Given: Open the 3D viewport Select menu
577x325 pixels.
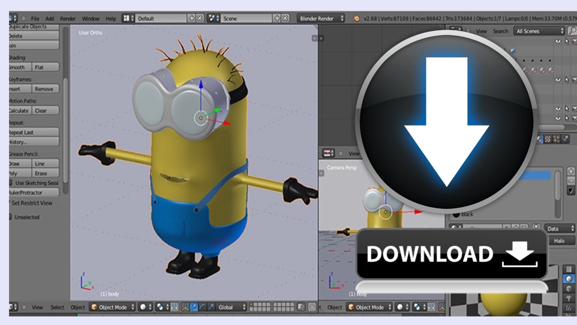Looking at the screenshot, I should 57,307.
